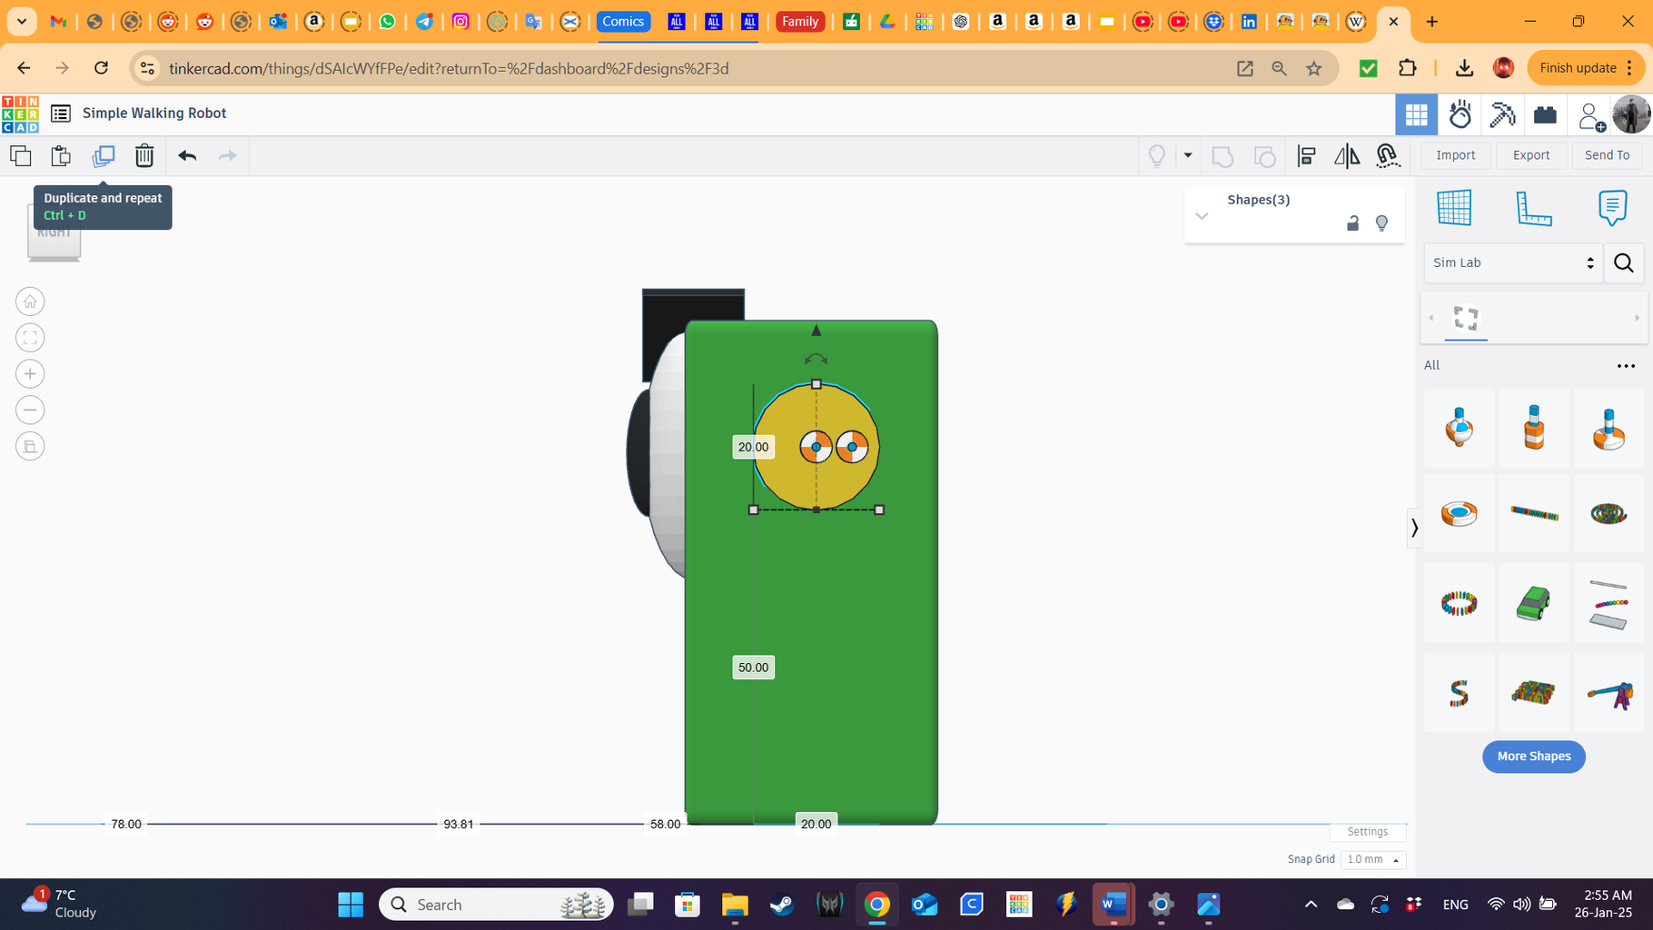1653x930 pixels.
Task: Click the Send To button
Action: (x=1607, y=155)
